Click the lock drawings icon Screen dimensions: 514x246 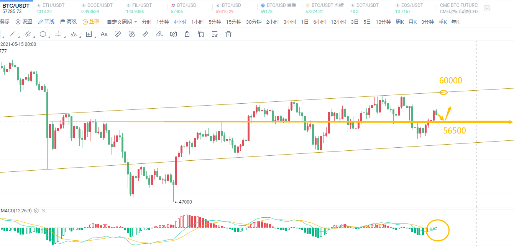tap(187, 34)
